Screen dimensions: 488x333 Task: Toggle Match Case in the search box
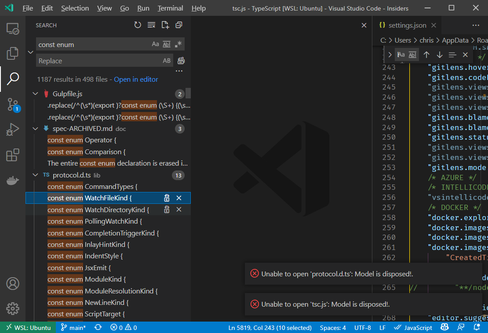coord(155,44)
